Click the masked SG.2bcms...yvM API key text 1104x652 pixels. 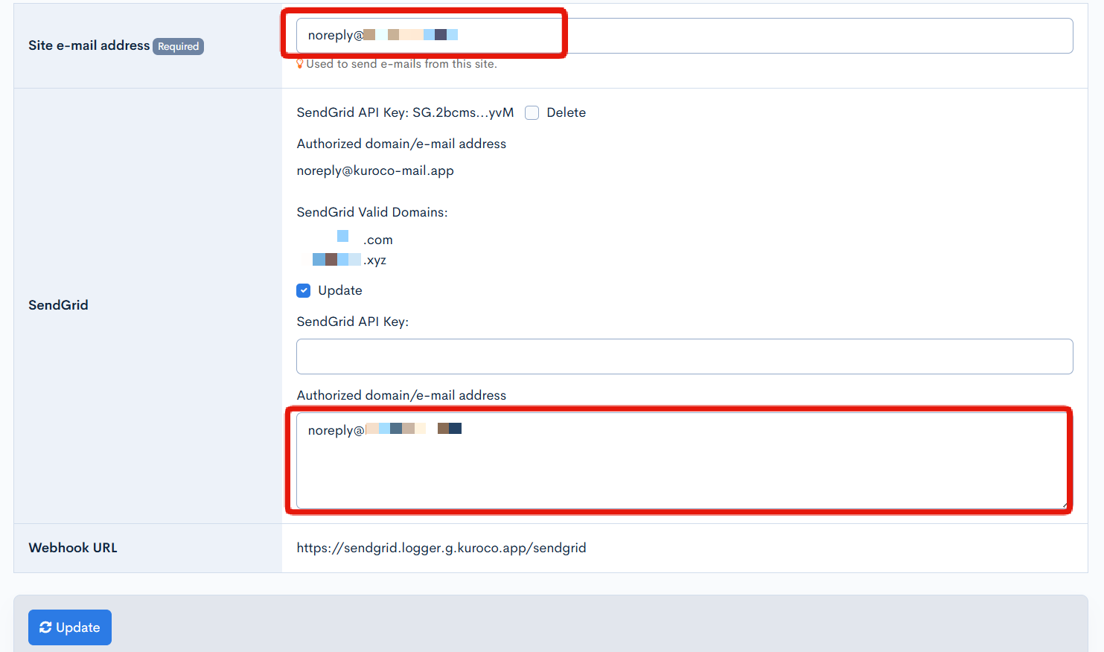point(463,113)
